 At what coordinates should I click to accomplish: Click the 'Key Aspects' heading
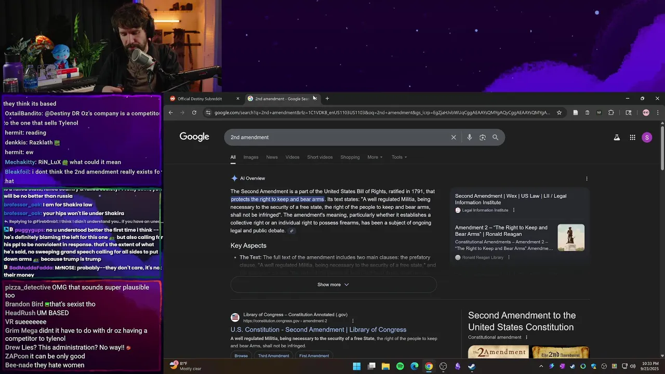248,245
